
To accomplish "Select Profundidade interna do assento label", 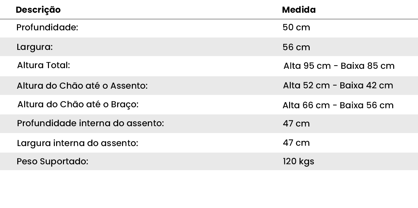I will [90, 123].
